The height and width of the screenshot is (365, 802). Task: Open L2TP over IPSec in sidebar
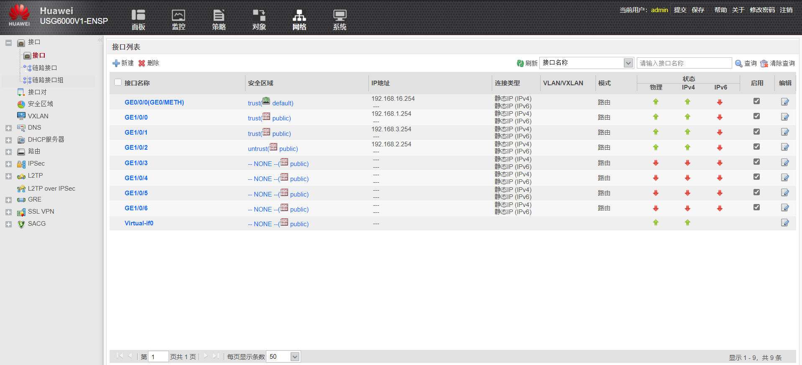tap(51, 189)
